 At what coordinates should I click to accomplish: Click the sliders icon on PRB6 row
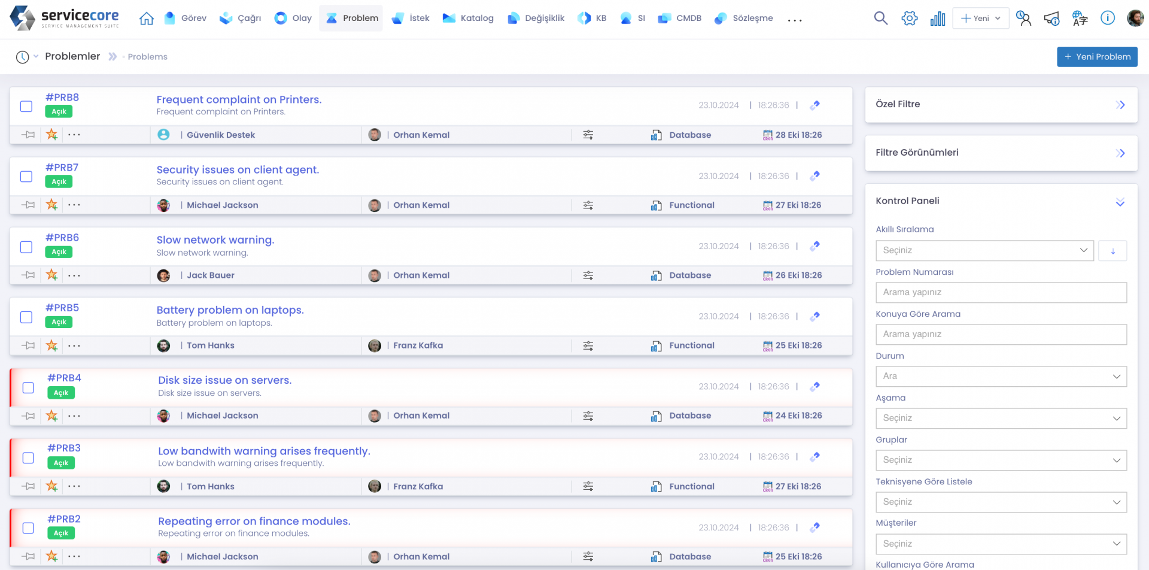(x=588, y=275)
